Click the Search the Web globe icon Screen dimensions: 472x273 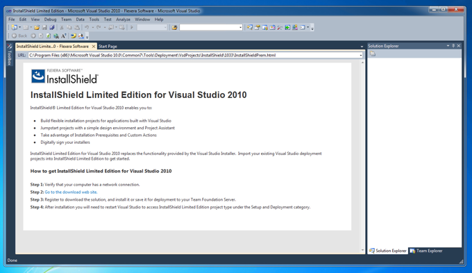click(56, 36)
